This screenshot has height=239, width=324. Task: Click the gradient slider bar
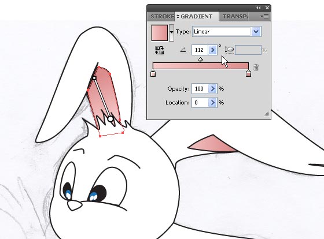point(200,66)
